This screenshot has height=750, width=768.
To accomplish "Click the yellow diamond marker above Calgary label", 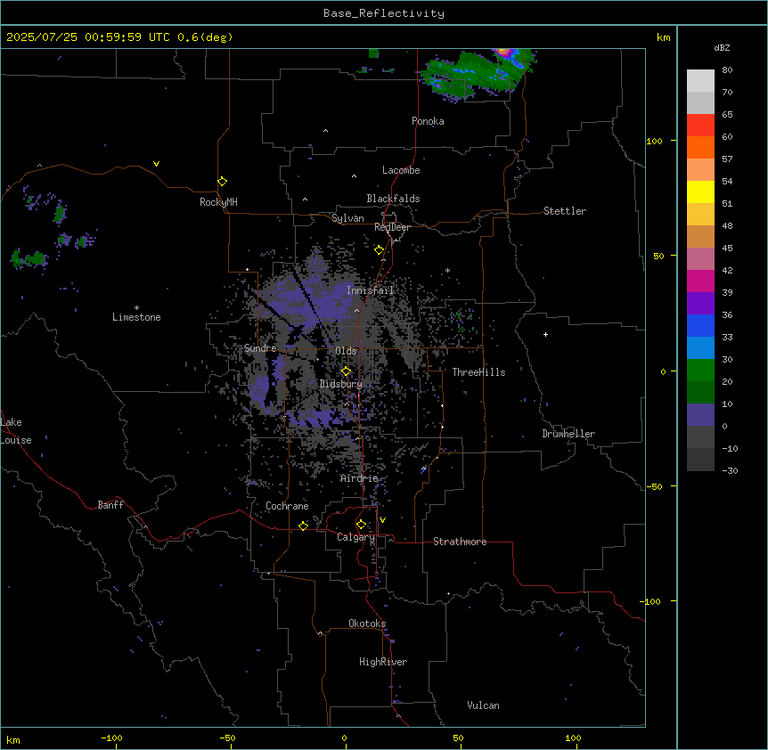I will tap(361, 525).
